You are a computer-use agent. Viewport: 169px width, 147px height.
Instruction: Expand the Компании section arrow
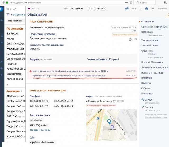(22, 91)
